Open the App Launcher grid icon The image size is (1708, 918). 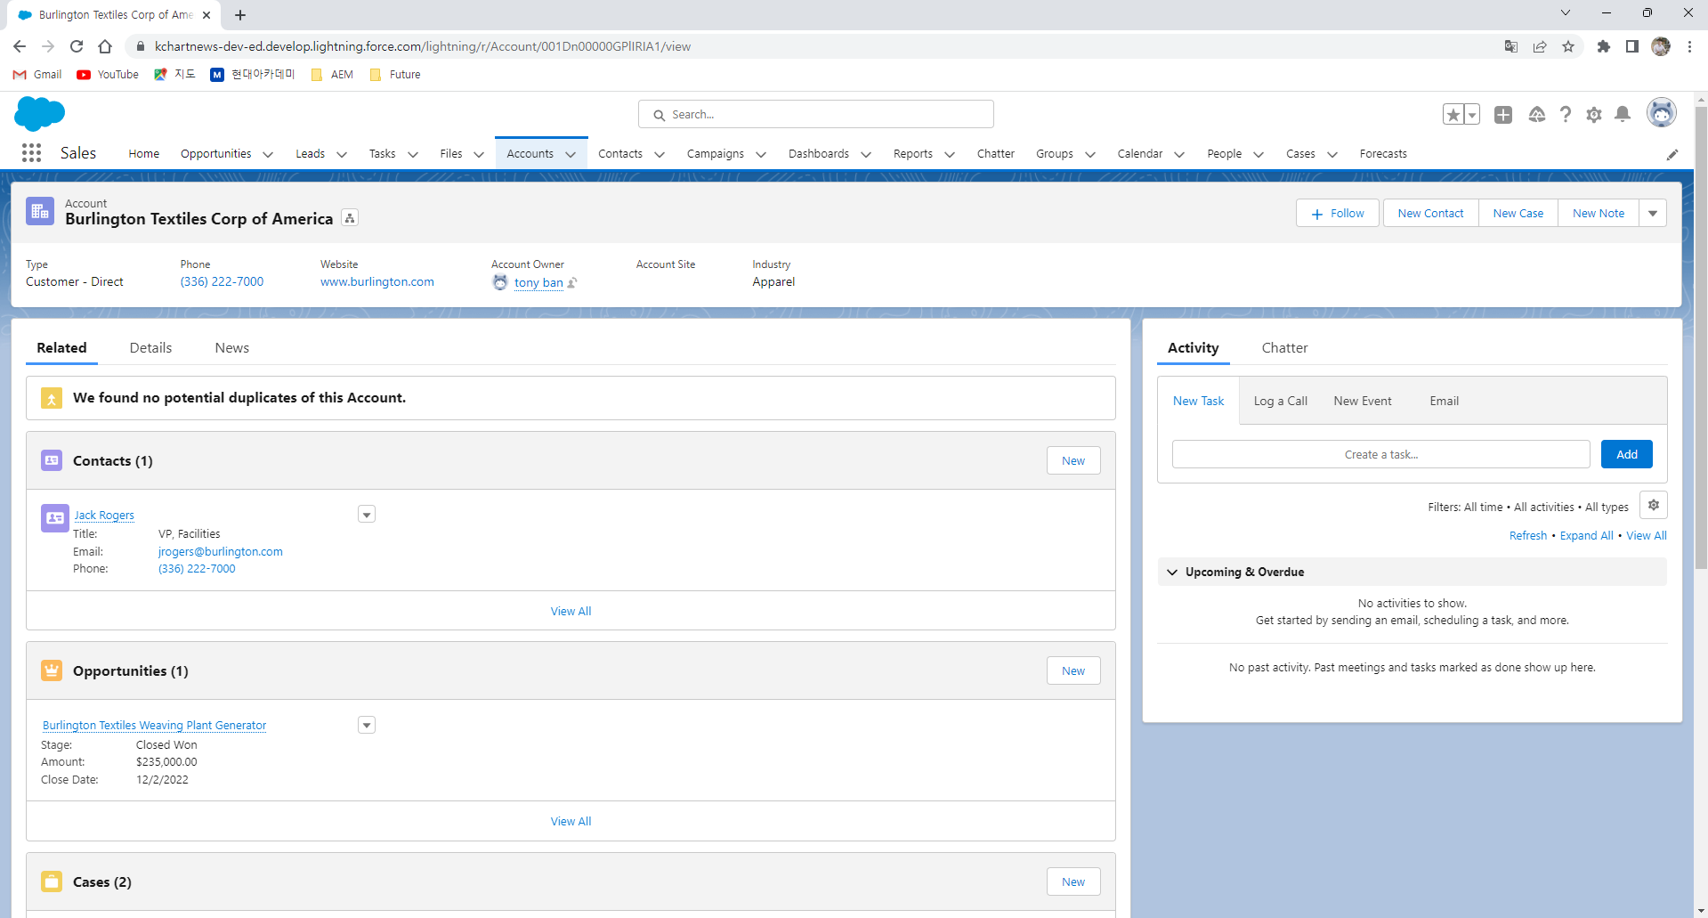coord(31,153)
